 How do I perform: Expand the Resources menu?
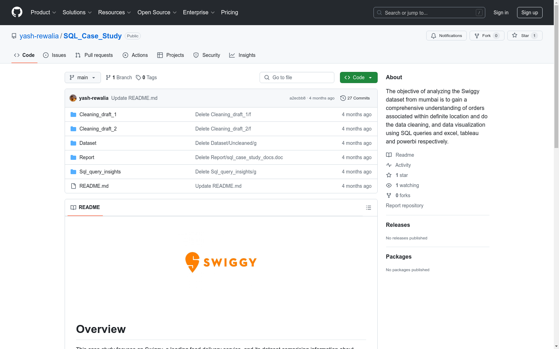tap(115, 13)
